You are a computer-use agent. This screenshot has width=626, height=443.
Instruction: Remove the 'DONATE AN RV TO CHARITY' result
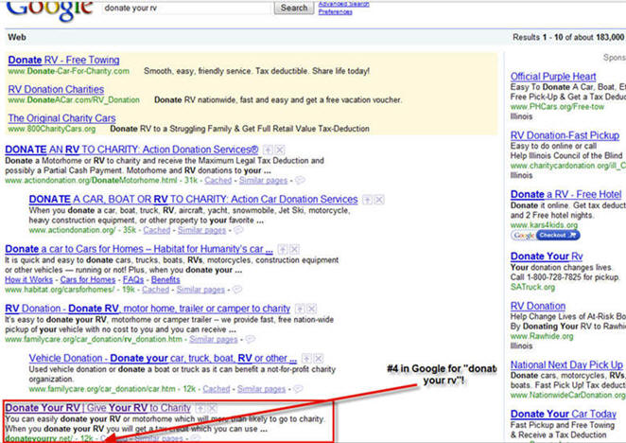pyautogui.click(x=280, y=150)
